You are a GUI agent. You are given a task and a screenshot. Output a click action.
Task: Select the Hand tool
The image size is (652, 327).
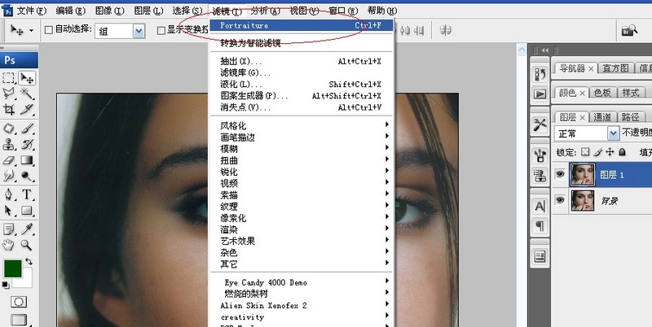point(9,244)
